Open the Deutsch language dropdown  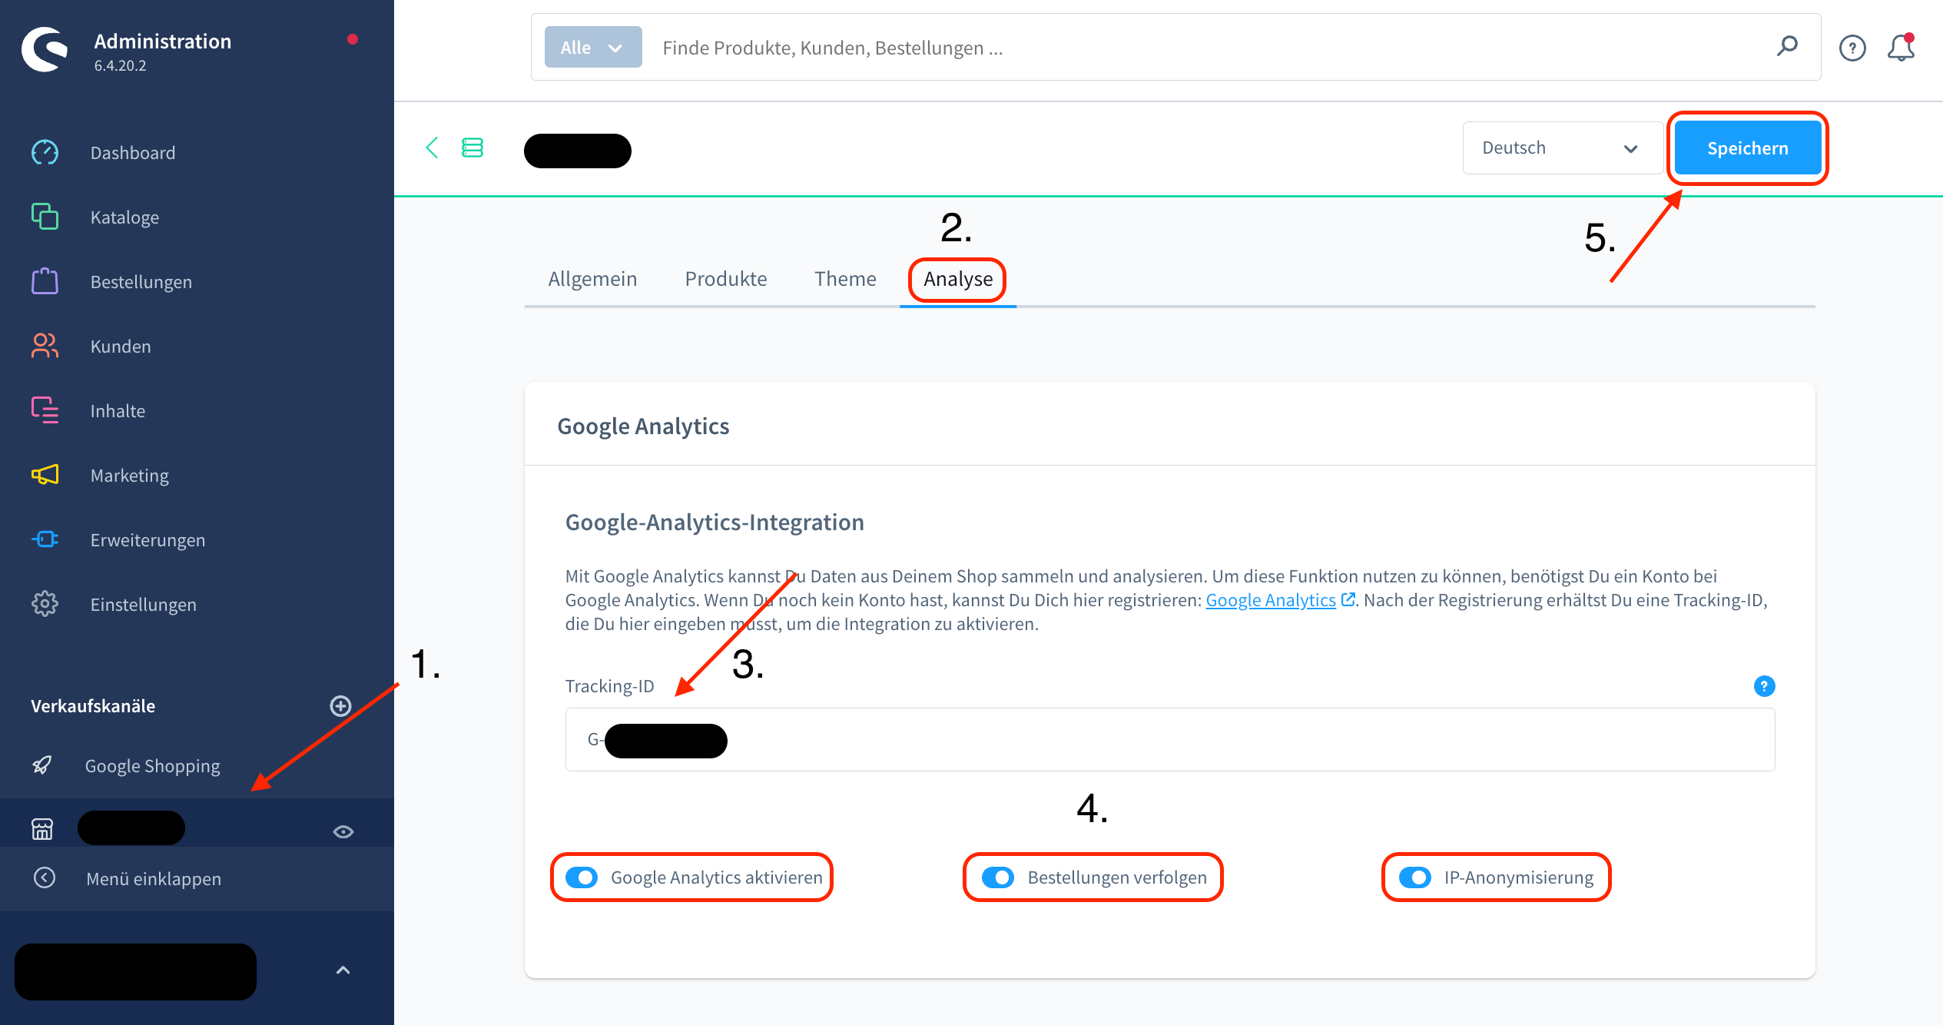tap(1562, 148)
